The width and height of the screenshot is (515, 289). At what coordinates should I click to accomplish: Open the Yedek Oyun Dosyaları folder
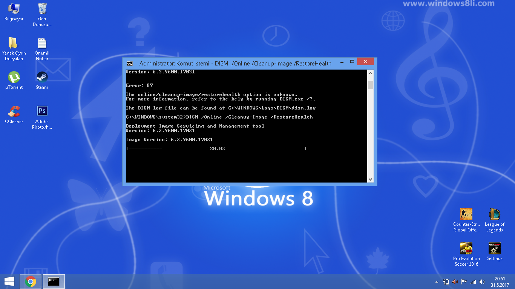coord(14,49)
